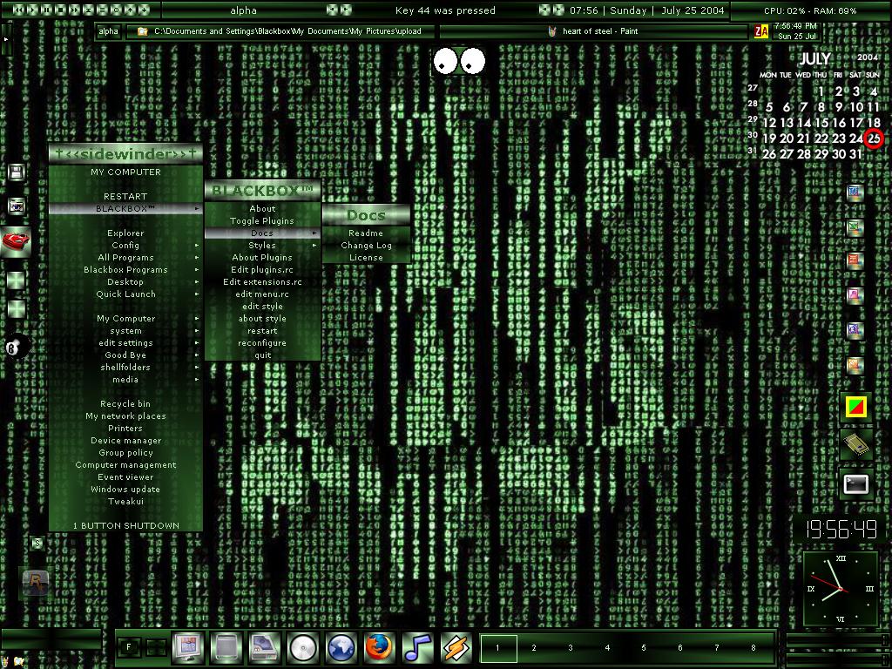Click the analog clock widget
Screen dimensions: 892x669
tap(841, 589)
